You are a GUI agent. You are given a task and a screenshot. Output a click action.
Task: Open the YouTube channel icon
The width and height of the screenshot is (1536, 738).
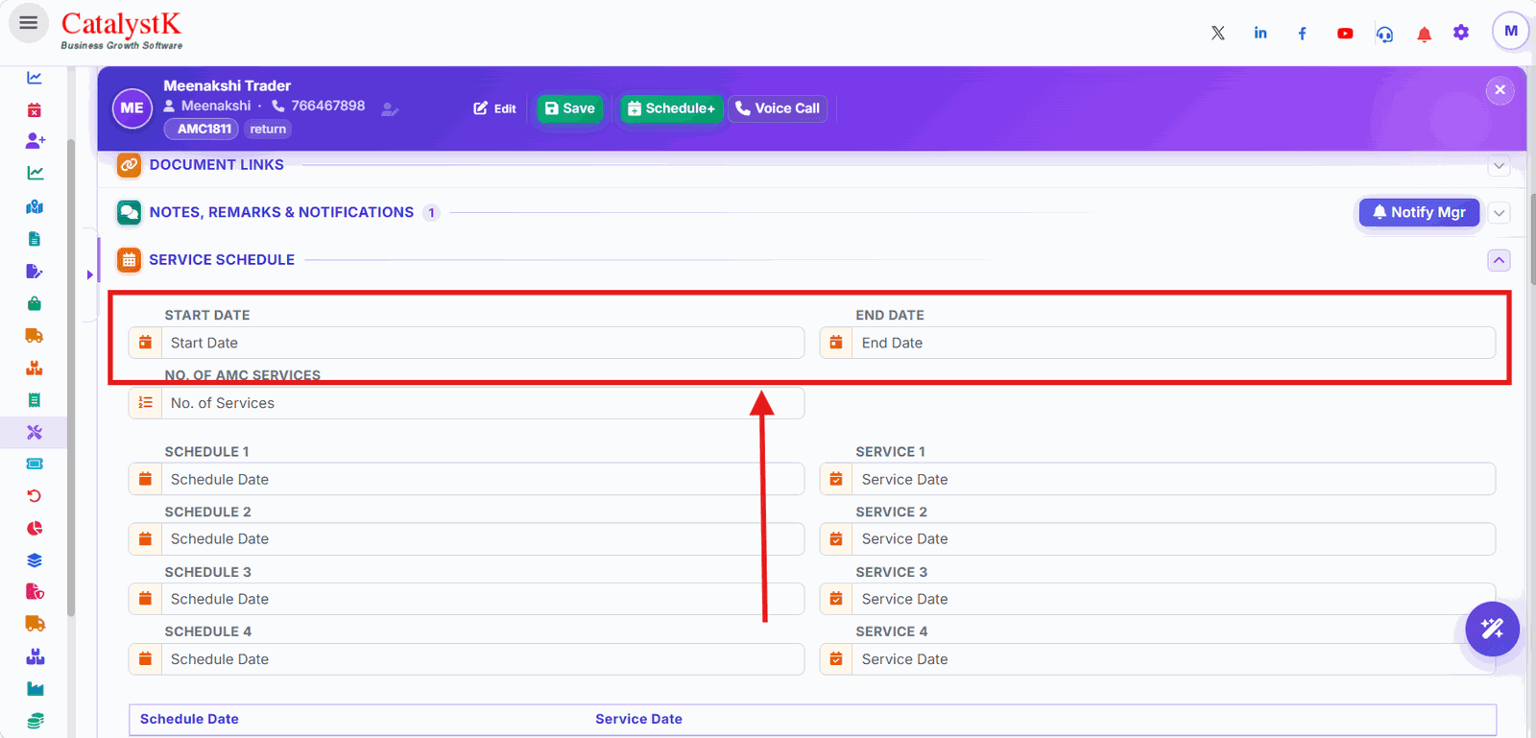pos(1345,34)
